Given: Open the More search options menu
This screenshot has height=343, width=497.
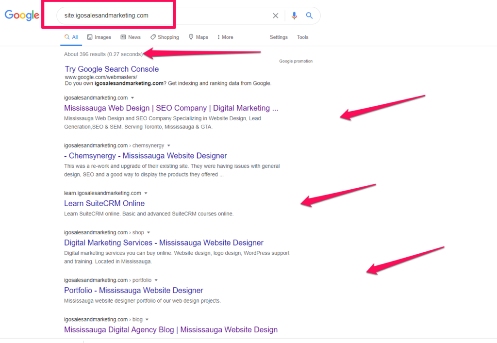Looking at the screenshot, I should point(225,37).
